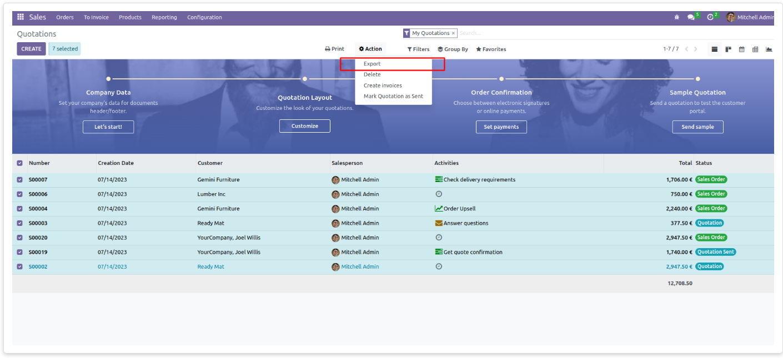Open the Print dropdown
The height and width of the screenshot is (358, 783).
(x=335, y=49)
